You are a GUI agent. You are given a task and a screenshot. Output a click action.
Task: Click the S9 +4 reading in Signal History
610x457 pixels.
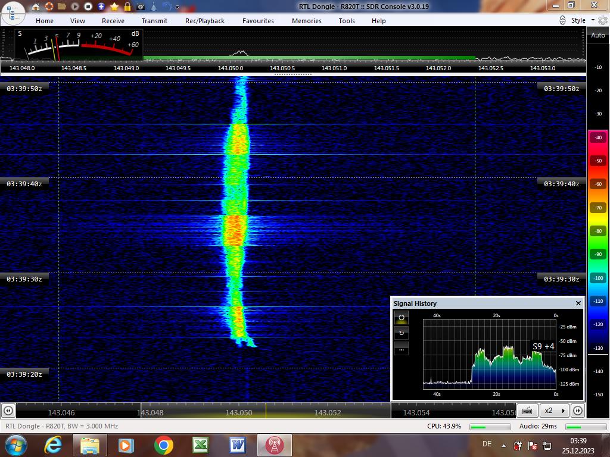tap(543, 346)
